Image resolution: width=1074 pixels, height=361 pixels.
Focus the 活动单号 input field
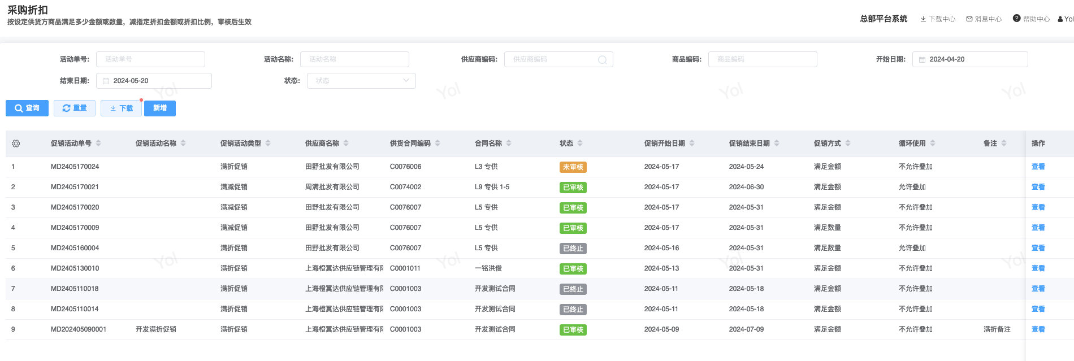pyautogui.click(x=150, y=59)
